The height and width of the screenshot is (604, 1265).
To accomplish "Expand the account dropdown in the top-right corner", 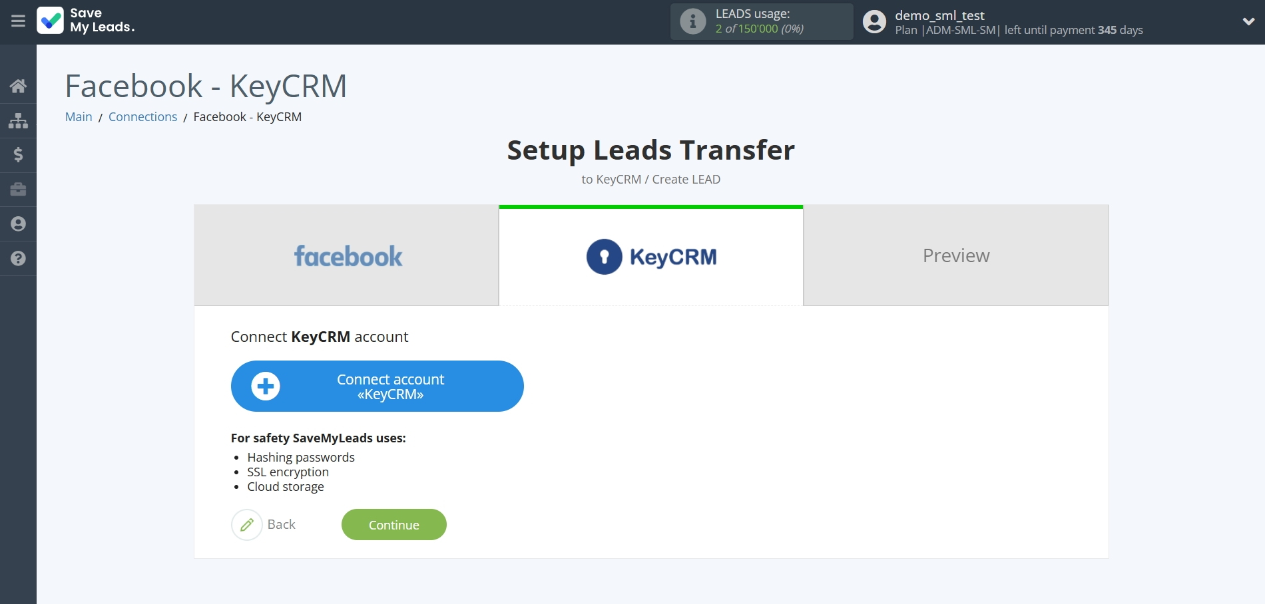I will click(1248, 21).
